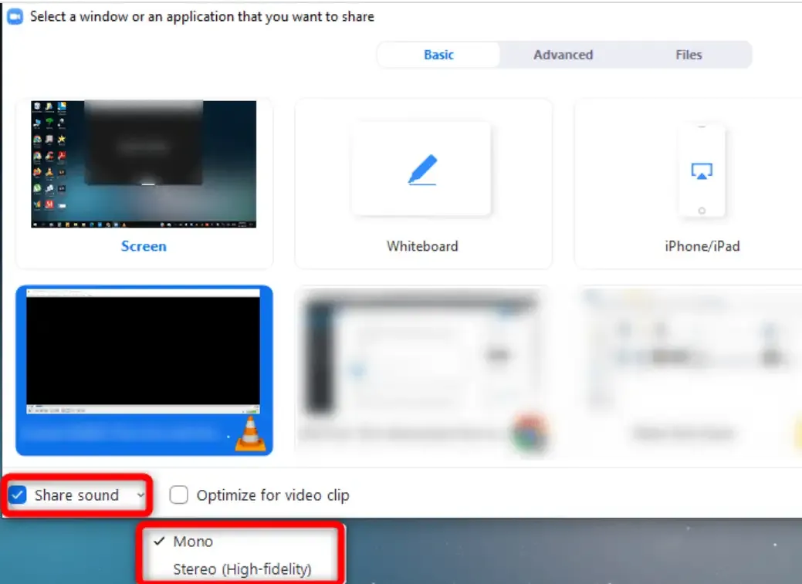Enable Optimize for video clip checkbox

(179, 495)
